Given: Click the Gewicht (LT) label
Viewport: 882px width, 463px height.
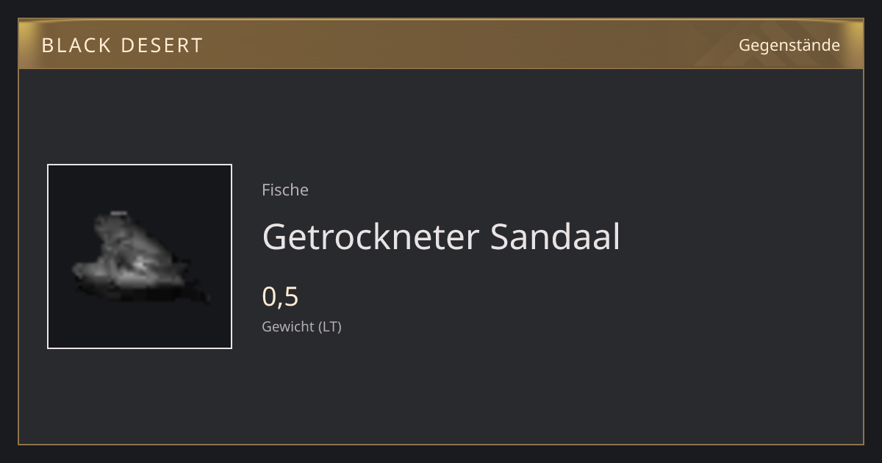Looking at the screenshot, I should (302, 326).
